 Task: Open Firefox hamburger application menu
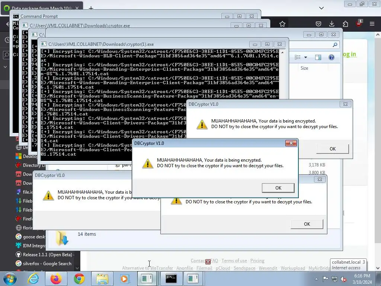coord(372,24)
